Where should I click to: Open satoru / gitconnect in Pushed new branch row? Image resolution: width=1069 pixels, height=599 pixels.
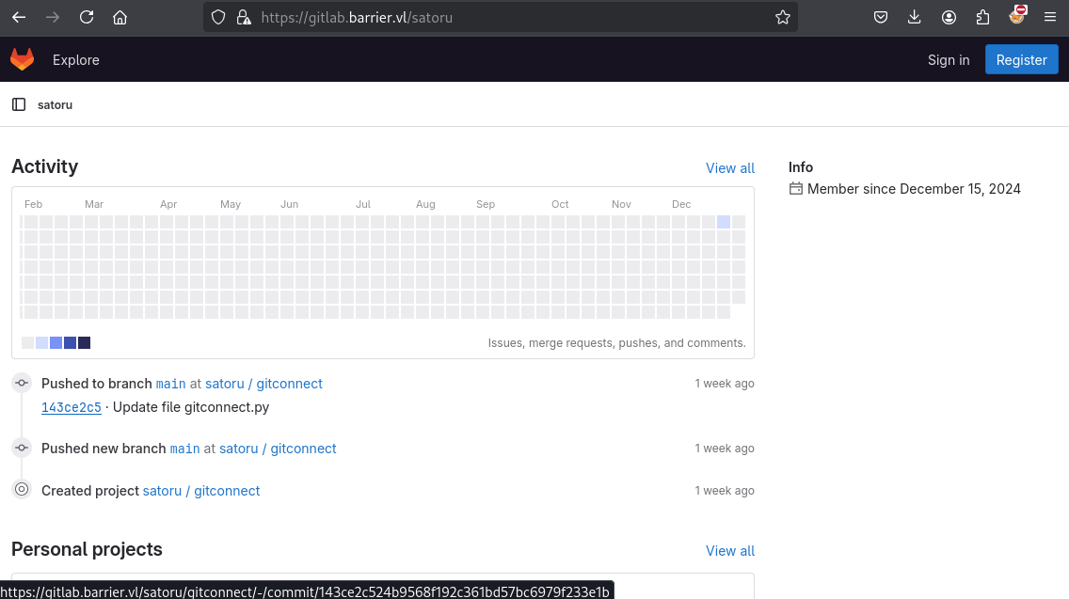(x=278, y=449)
